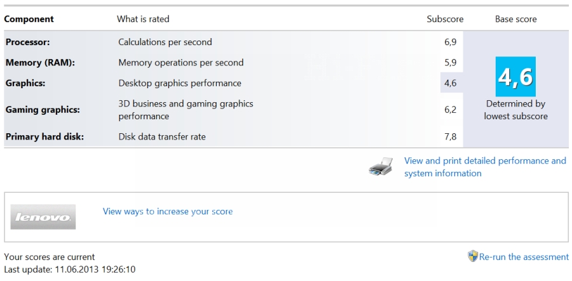Click the highlighted Graphics subscore 4,6

[450, 82]
